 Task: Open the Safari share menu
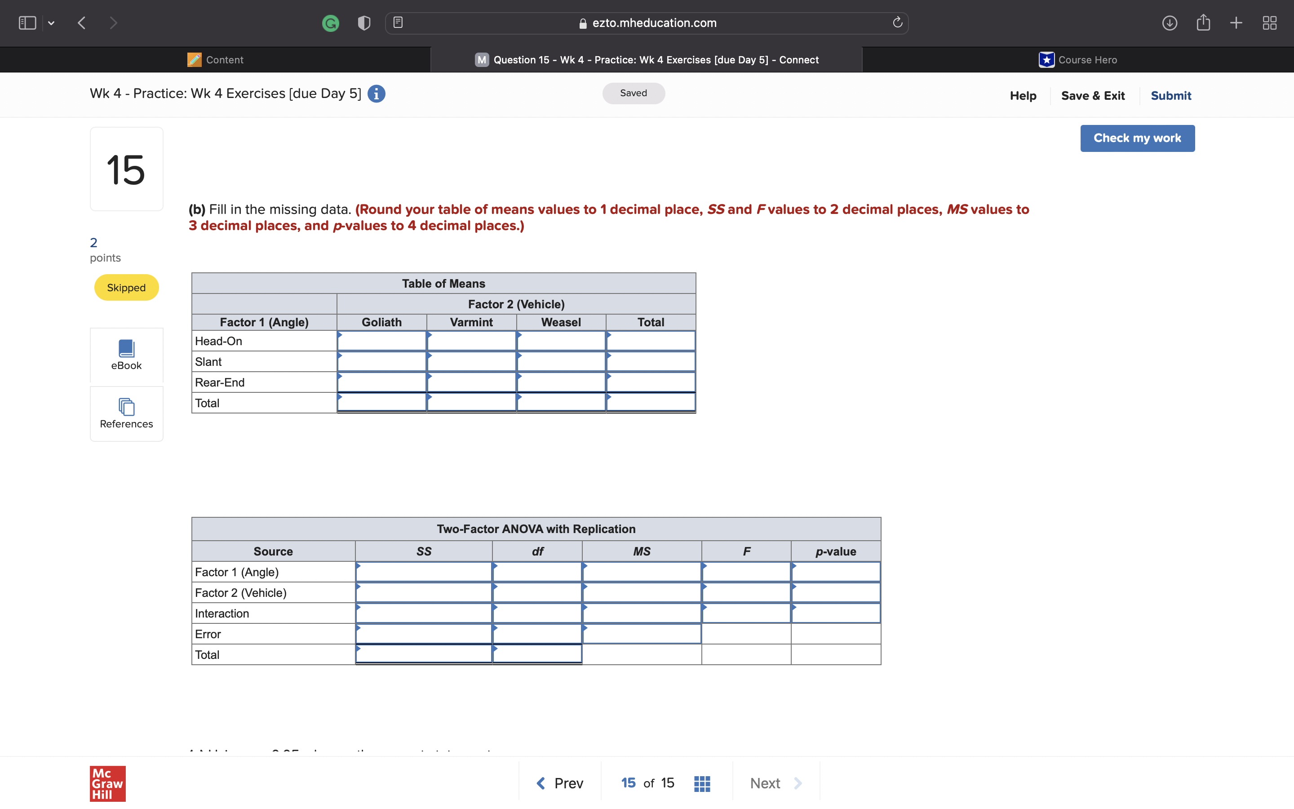(1203, 22)
